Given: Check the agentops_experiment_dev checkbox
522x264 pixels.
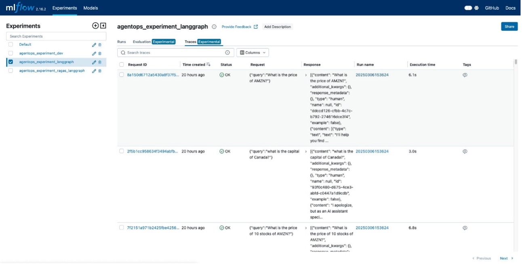Looking at the screenshot, I should (11, 53).
